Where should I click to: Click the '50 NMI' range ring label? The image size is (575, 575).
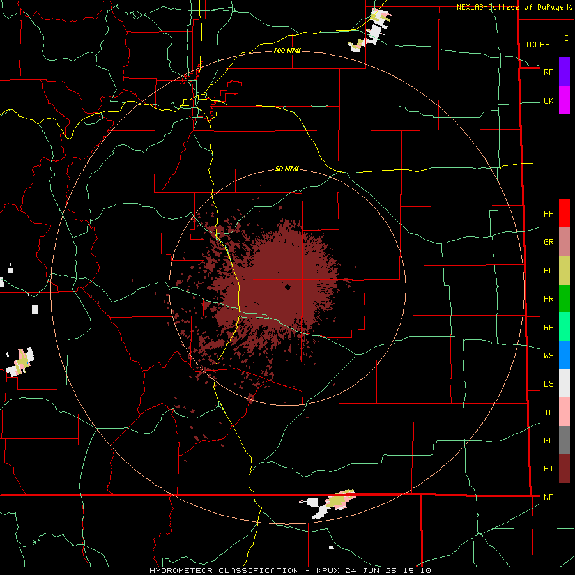pos(287,169)
